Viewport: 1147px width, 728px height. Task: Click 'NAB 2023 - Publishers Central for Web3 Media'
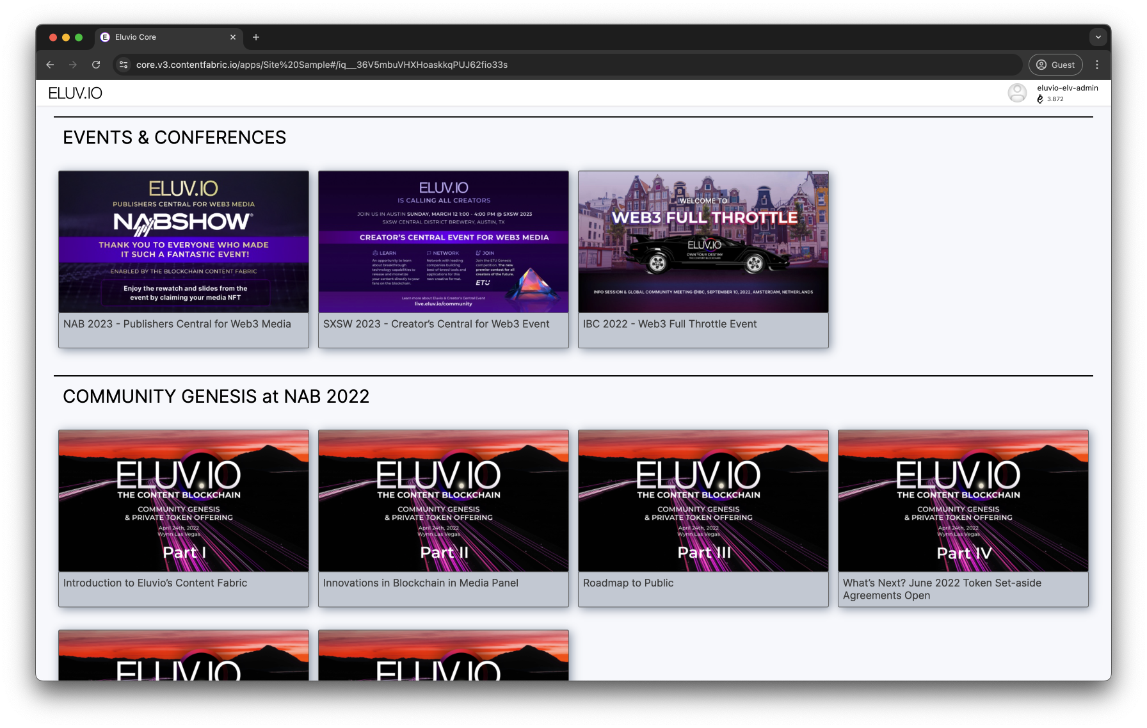(x=177, y=324)
